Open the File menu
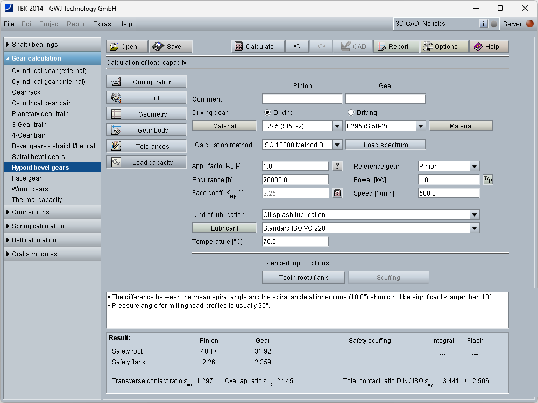 9,24
